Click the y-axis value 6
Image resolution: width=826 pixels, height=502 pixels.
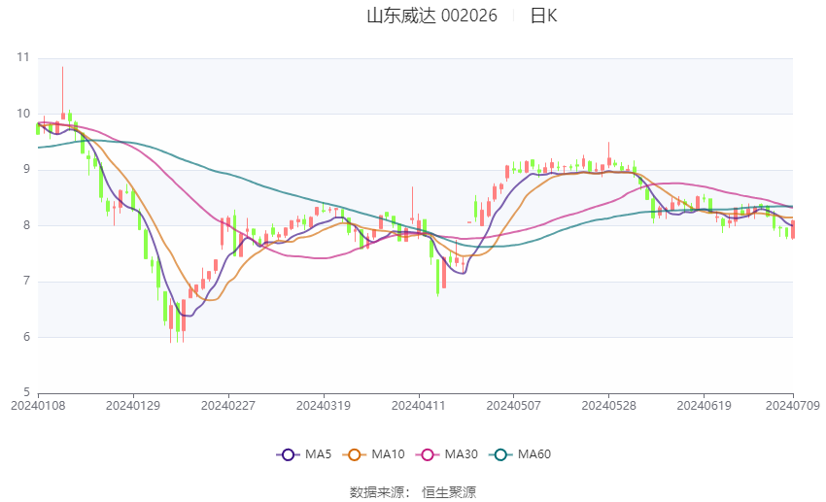tap(26, 337)
